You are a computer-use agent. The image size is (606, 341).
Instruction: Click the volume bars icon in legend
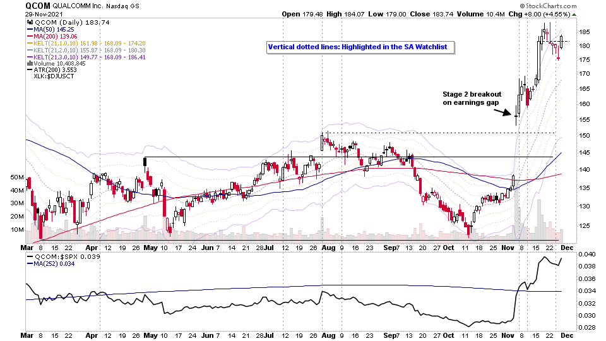coord(30,63)
